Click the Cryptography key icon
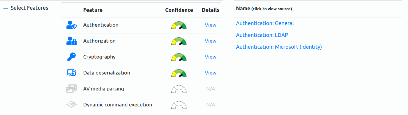The height and width of the screenshot is (115, 408). click(x=71, y=57)
